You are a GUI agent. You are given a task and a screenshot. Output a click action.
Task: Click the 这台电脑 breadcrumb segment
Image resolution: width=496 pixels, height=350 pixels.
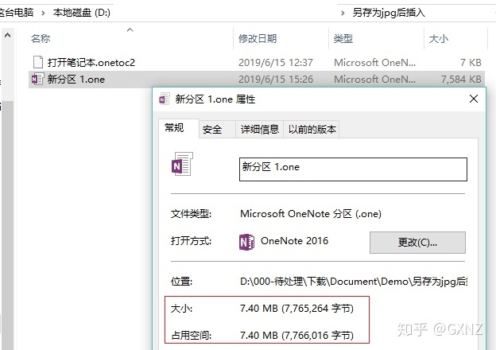pos(17,13)
